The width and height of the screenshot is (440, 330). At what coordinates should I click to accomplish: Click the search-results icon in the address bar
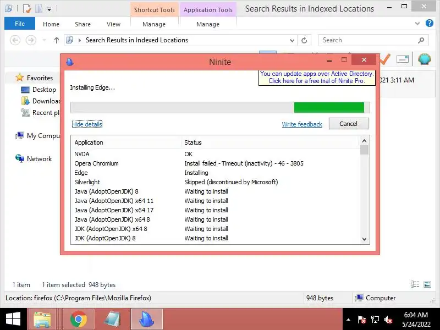click(70, 40)
